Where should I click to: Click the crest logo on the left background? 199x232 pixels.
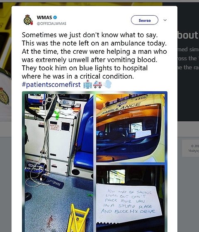click(4, 96)
